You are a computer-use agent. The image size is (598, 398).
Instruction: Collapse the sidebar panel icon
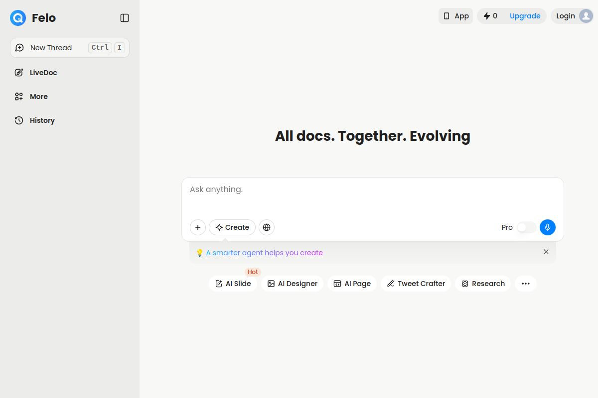125,18
